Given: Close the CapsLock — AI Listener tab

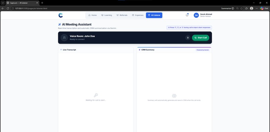Looking at the screenshot, I should point(37,3).
